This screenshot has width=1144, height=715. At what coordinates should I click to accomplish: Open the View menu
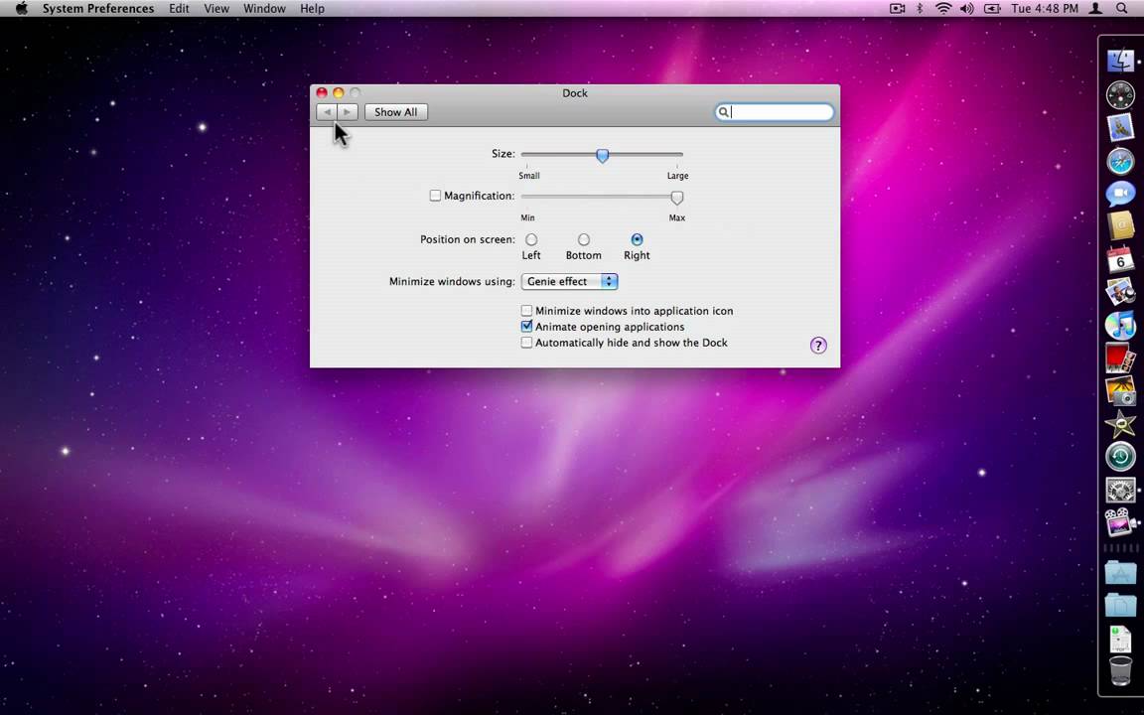click(215, 9)
